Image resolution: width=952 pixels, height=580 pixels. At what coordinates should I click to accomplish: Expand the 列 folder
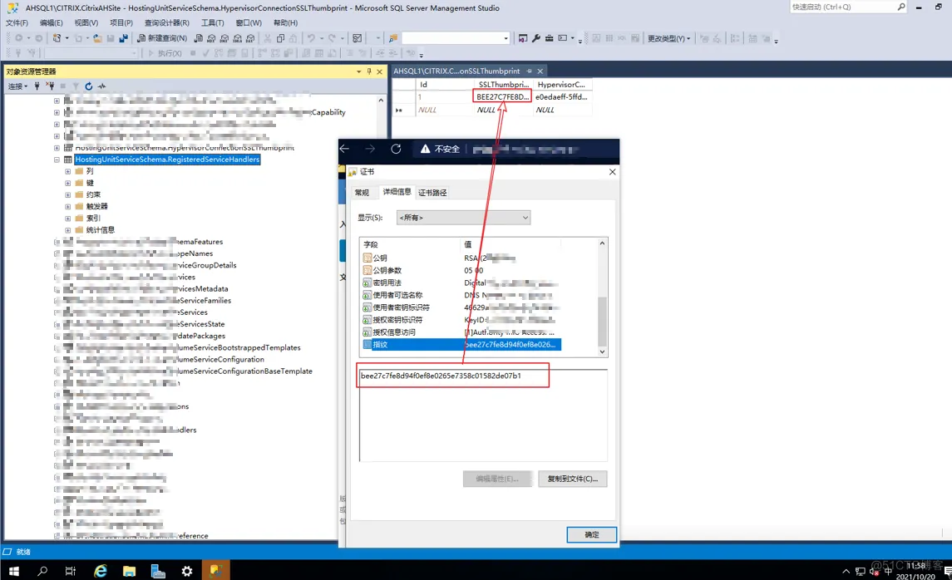pos(68,171)
